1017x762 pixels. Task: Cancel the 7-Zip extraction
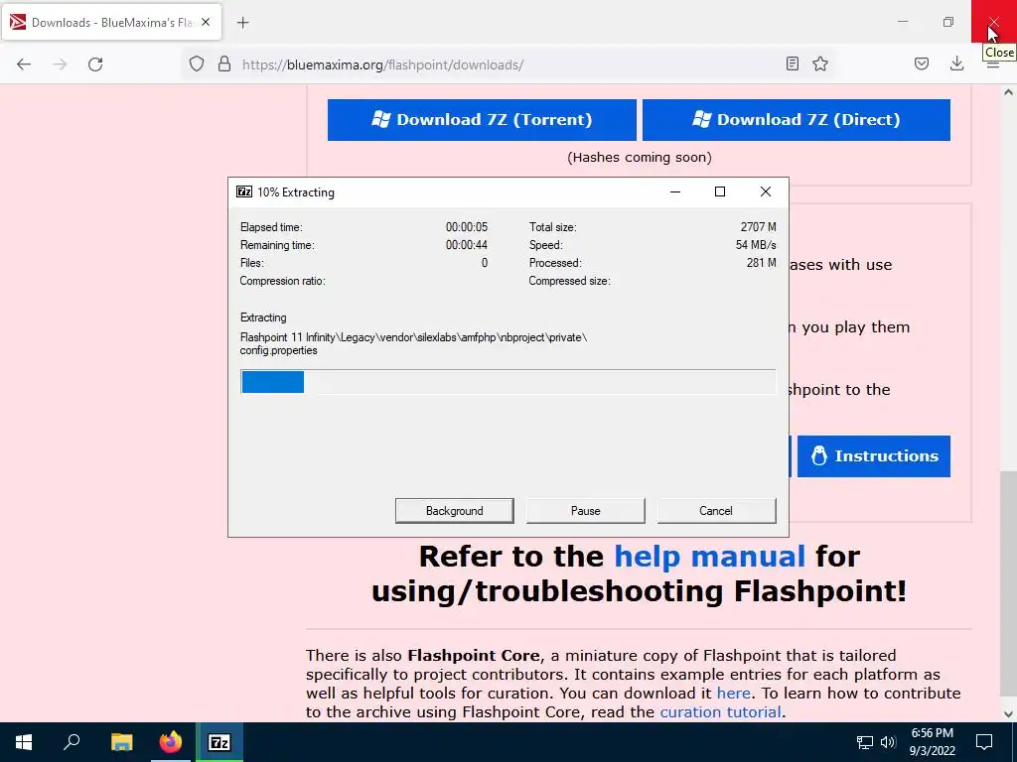[716, 511]
